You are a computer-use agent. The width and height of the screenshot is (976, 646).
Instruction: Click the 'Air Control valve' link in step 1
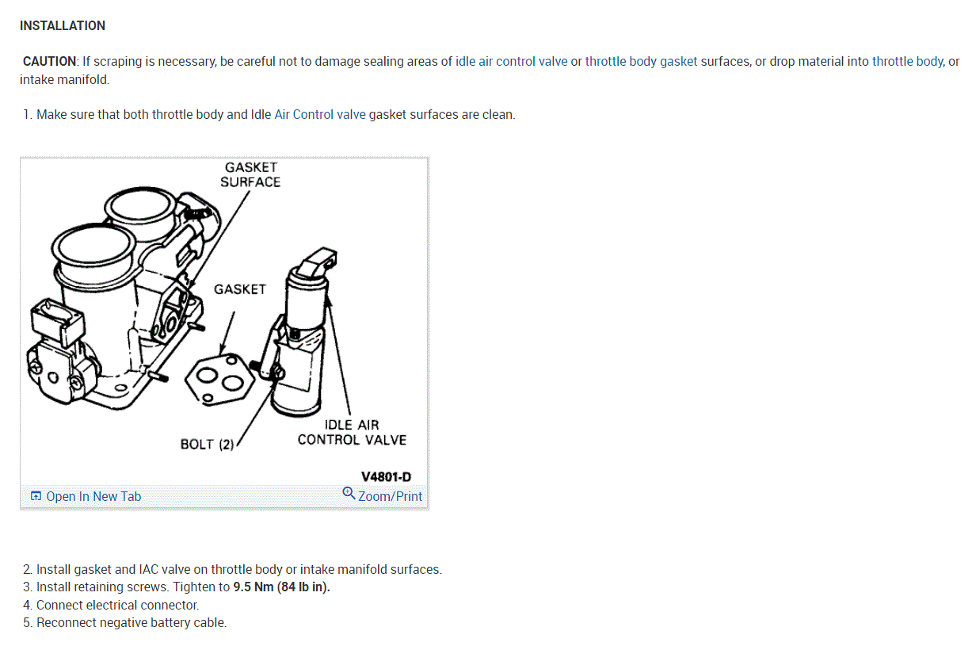tap(320, 114)
